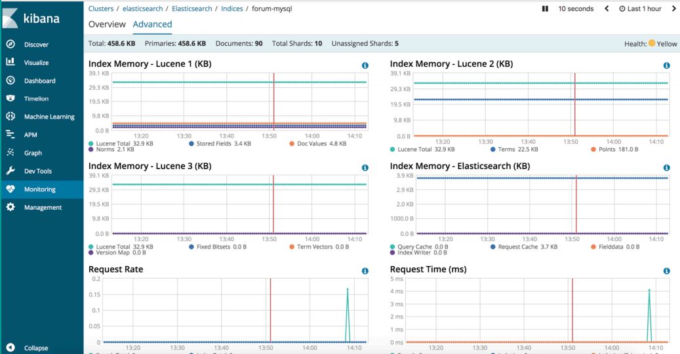Open the Machine Learning icon
680x354 pixels.
(11, 116)
